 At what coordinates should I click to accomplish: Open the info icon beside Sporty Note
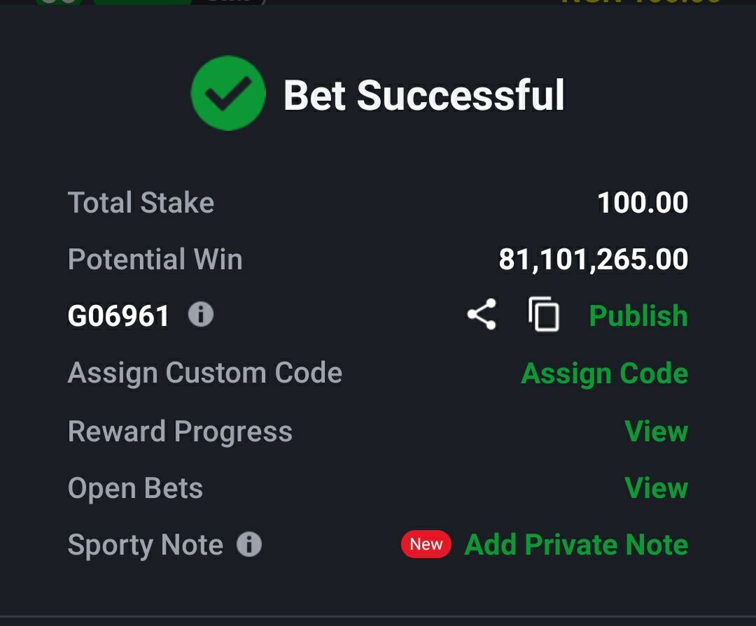tap(249, 545)
